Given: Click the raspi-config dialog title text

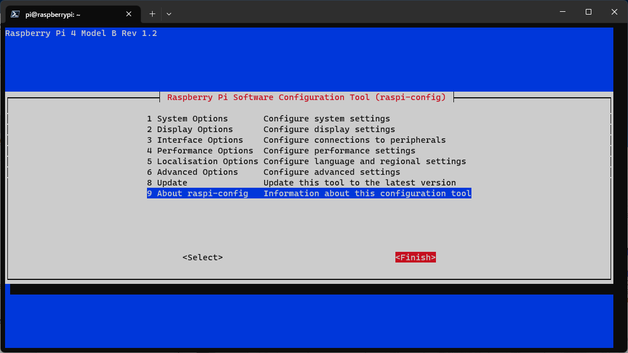Looking at the screenshot, I should point(306,97).
